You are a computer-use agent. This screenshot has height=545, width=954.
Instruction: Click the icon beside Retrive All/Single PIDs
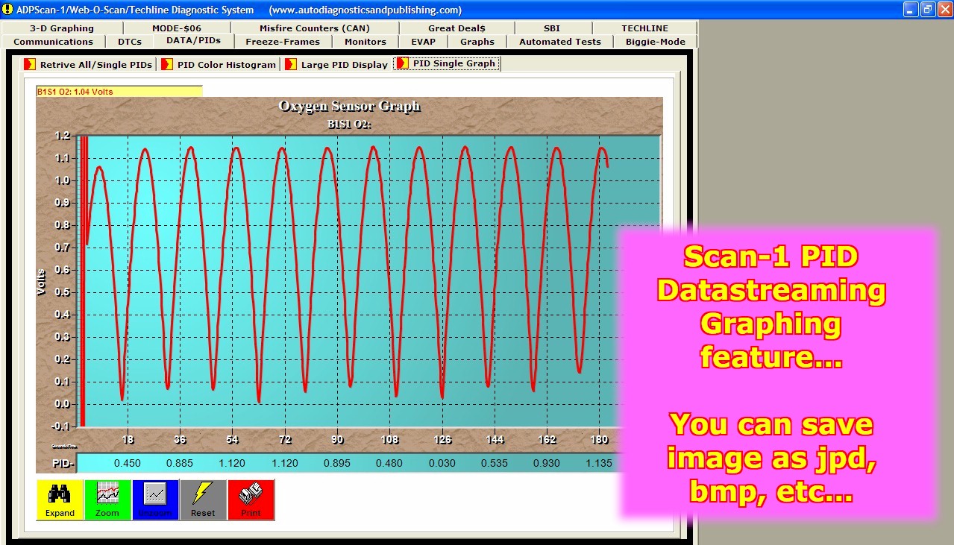[x=30, y=64]
